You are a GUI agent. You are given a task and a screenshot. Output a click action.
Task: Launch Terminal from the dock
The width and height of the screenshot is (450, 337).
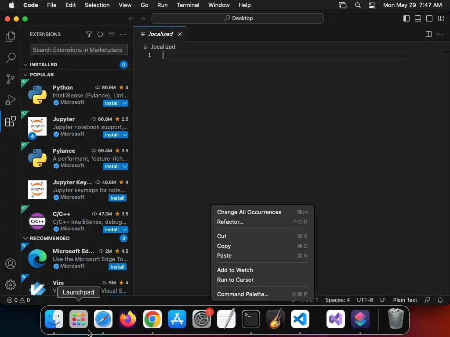click(x=251, y=319)
